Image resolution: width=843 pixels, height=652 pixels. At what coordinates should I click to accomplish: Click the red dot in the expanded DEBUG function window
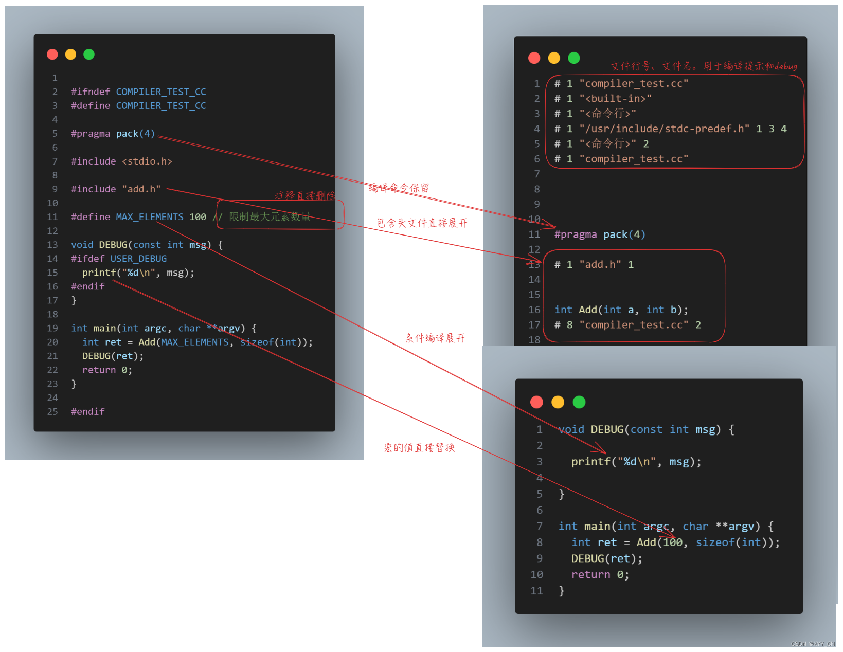[537, 402]
